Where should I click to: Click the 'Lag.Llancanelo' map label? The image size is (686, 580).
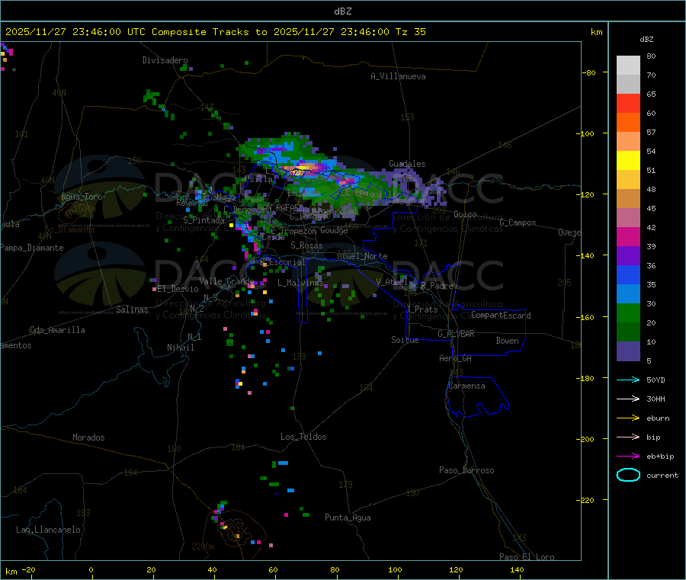point(48,530)
